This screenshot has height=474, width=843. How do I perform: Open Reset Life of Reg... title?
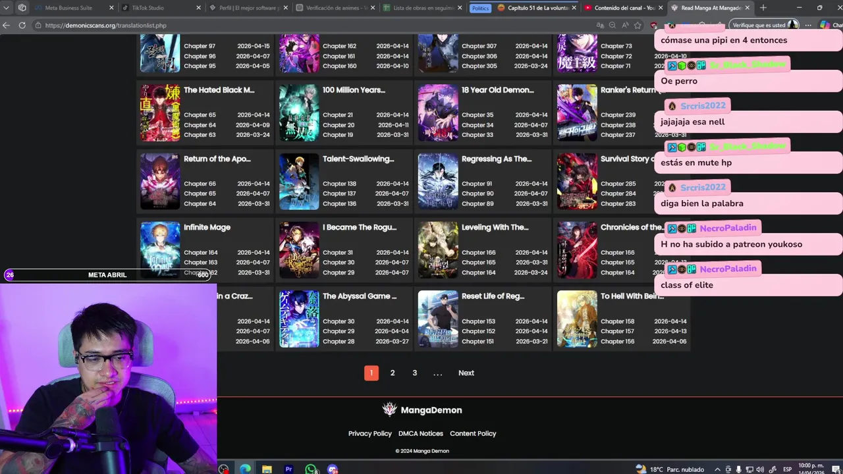(x=493, y=296)
